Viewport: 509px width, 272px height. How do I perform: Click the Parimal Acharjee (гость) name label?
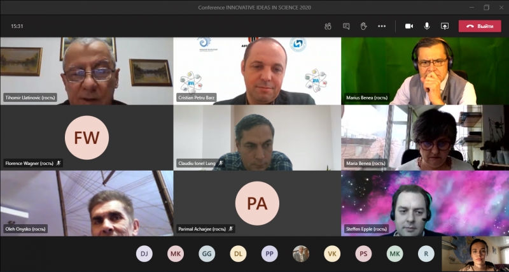(202, 229)
